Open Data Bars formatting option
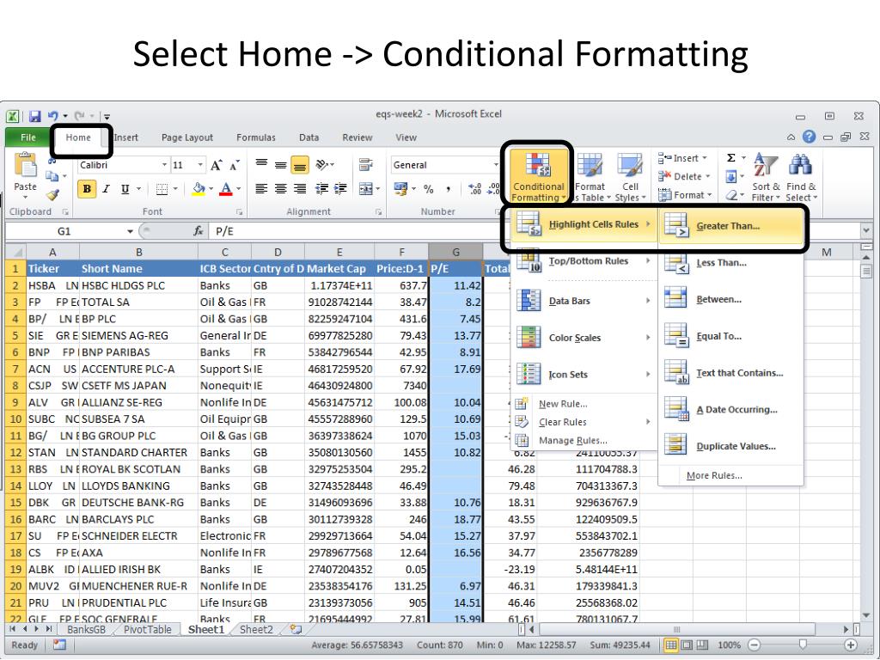This screenshot has height=660, width=880. [584, 301]
